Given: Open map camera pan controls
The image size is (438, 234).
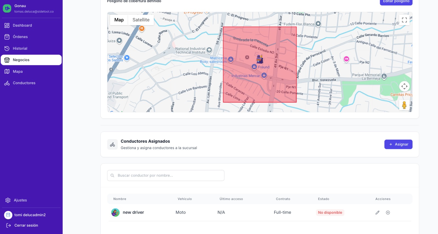Looking at the screenshot, I should tap(404, 87).
